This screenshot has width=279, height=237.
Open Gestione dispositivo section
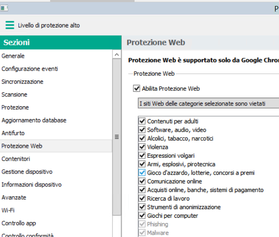(x=27, y=172)
